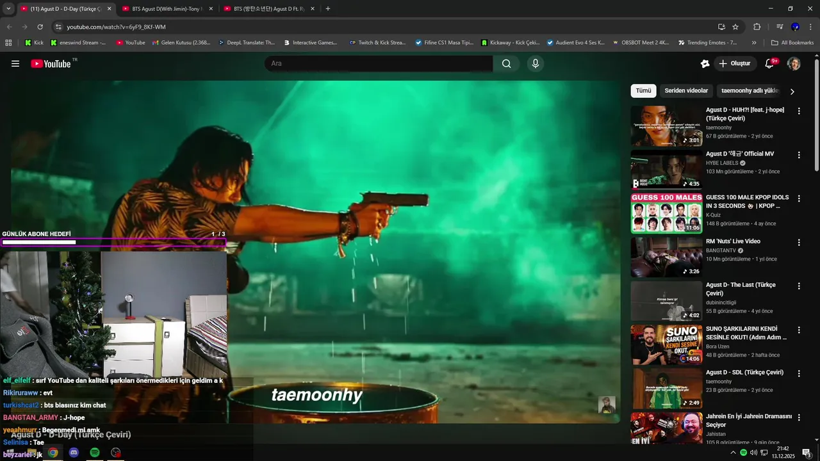Open options for Agust D '해금' Official MV
Viewport: 820px width, 461px height.
[x=799, y=155]
